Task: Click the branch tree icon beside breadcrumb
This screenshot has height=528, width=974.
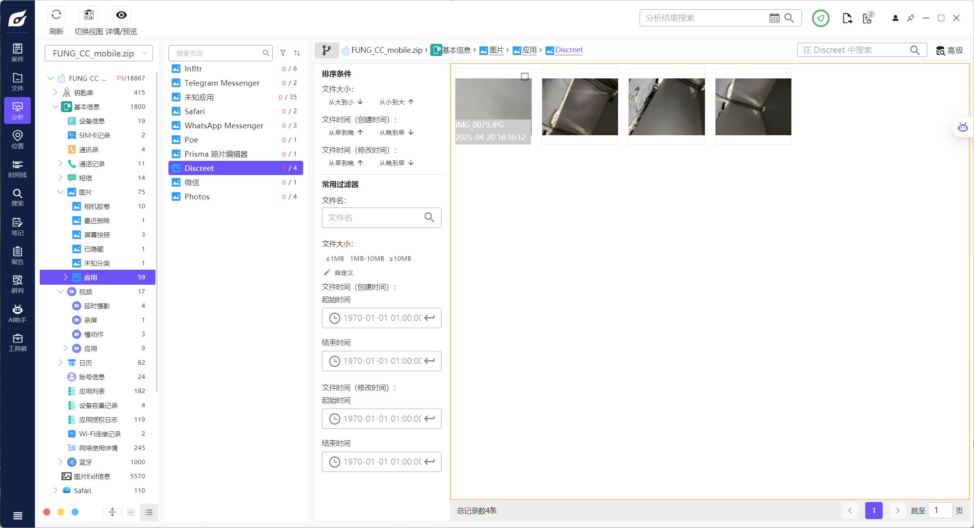Action: pyautogui.click(x=326, y=50)
